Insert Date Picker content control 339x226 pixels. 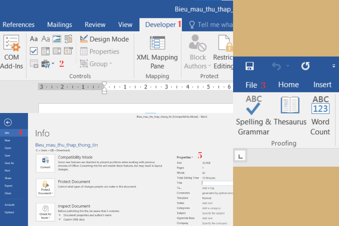click(x=68, y=51)
